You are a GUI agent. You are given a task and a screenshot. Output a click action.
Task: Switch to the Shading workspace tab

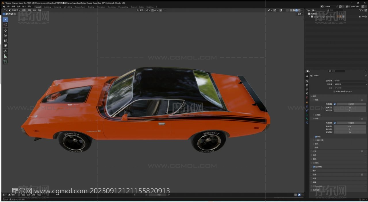click(x=91, y=7)
